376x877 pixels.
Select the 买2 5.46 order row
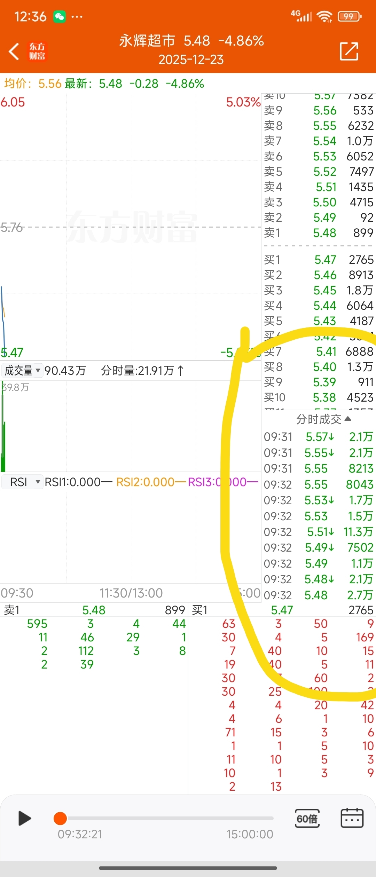pyautogui.click(x=319, y=275)
